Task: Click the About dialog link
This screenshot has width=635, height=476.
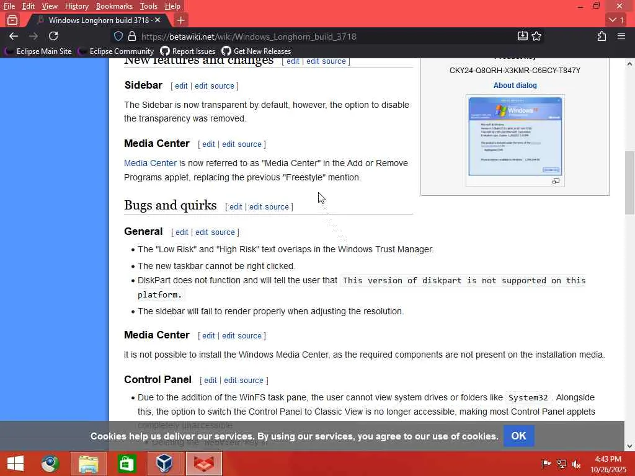Action: click(x=515, y=86)
